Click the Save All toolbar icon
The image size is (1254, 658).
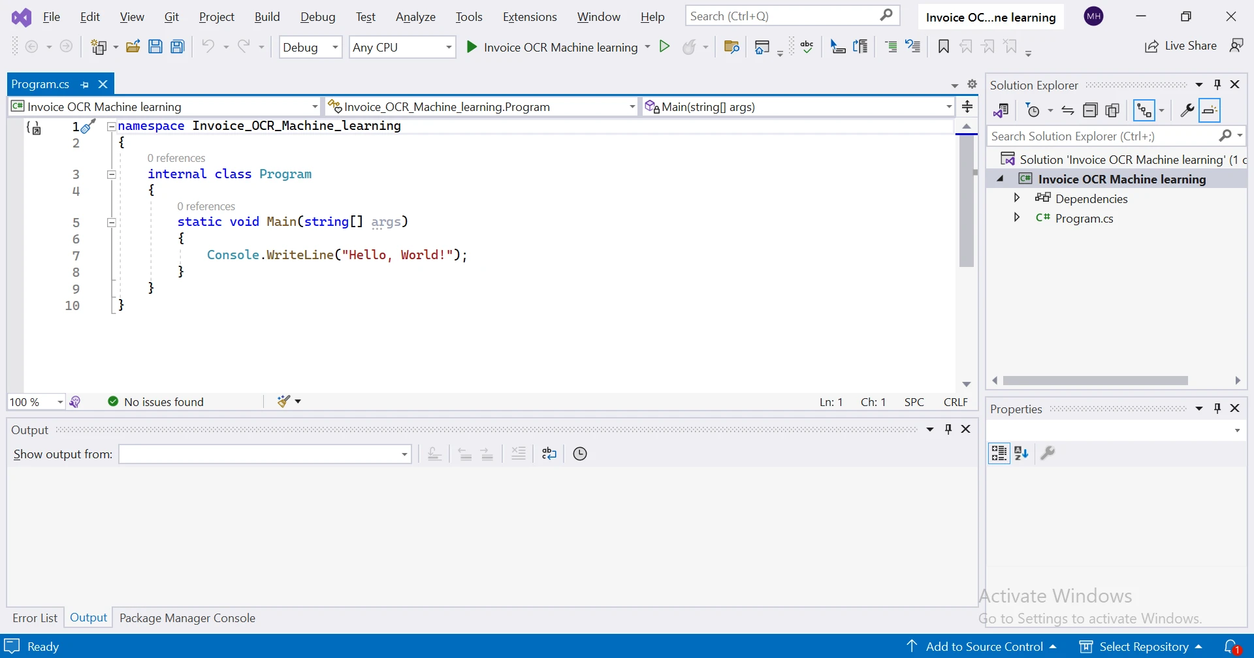coord(178,47)
